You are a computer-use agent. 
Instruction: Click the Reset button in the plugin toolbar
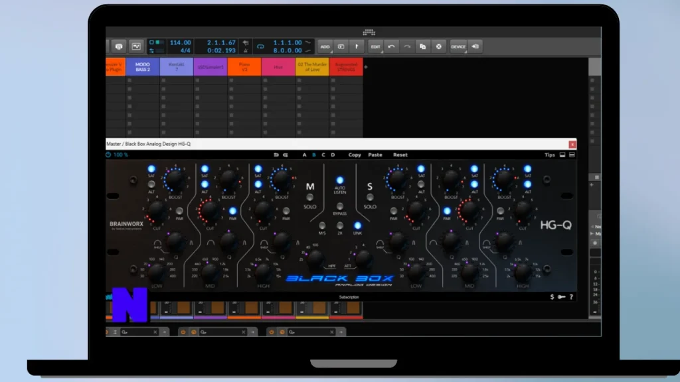click(x=400, y=155)
